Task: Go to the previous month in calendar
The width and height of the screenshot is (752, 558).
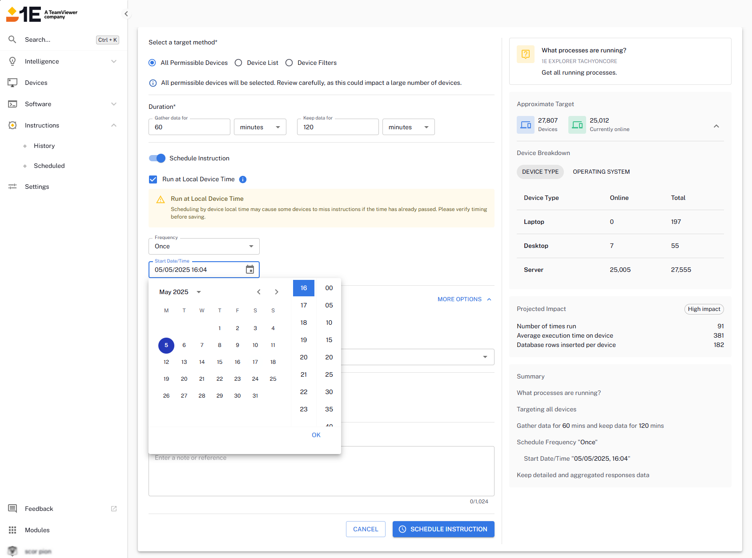Action: (259, 292)
